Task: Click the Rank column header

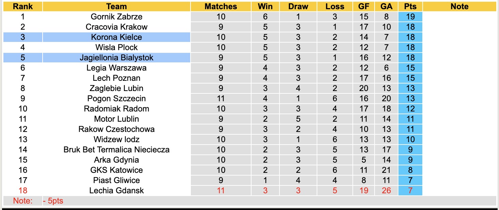Action: (x=23, y=6)
